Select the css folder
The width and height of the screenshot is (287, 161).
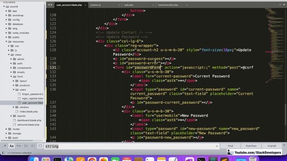tap(17, 46)
